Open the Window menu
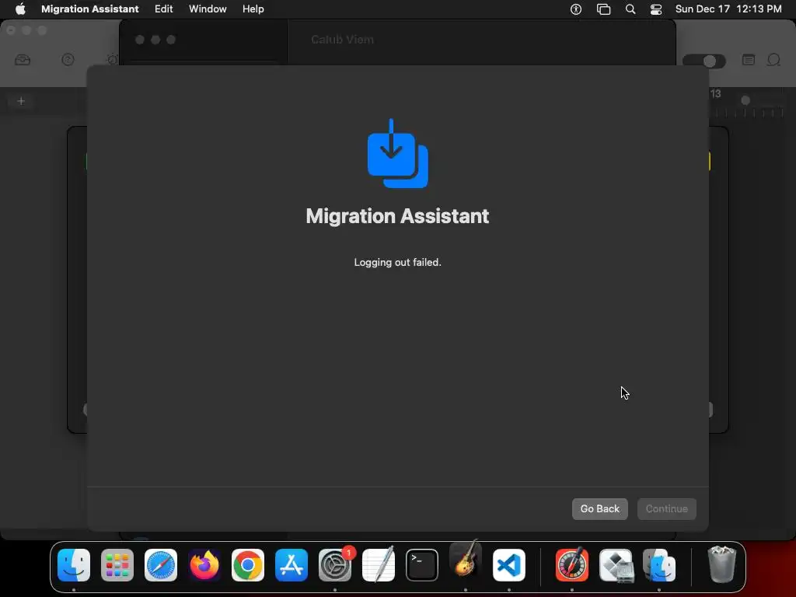The image size is (796, 597). tap(208, 9)
